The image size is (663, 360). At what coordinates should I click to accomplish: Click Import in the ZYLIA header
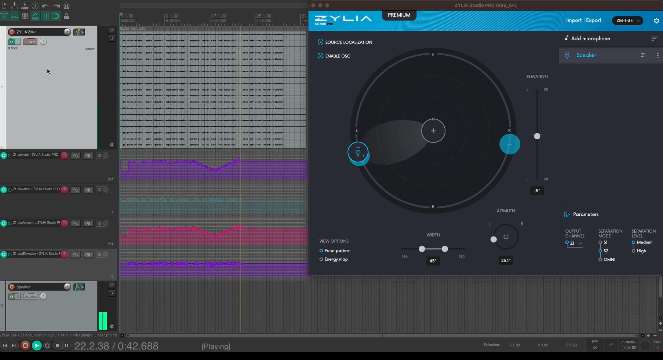[x=573, y=20]
